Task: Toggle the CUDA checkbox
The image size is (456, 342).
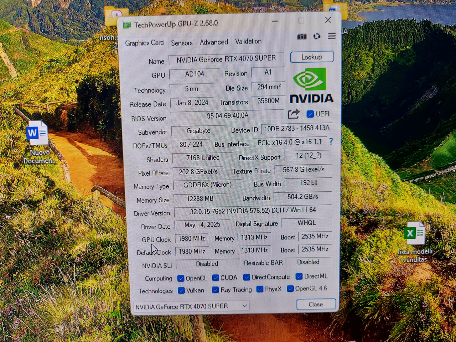Action: point(216,278)
